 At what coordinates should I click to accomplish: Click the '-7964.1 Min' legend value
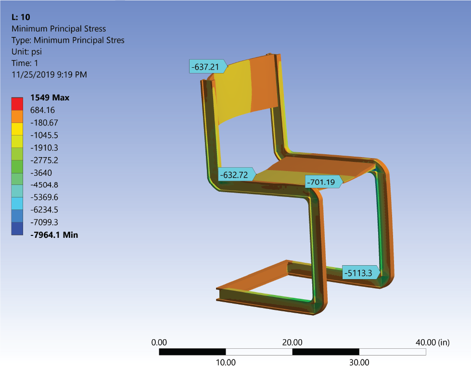click(54, 235)
